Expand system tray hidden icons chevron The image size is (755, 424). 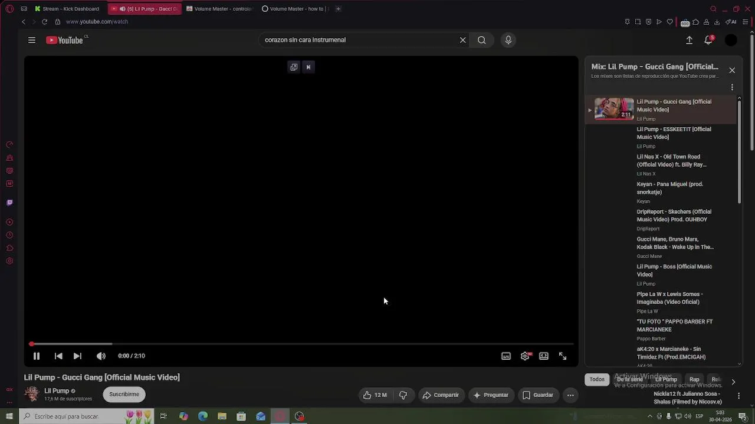650,416
